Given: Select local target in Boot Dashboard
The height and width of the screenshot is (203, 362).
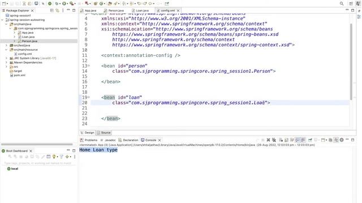Looking at the screenshot, I should (x=12, y=169).
